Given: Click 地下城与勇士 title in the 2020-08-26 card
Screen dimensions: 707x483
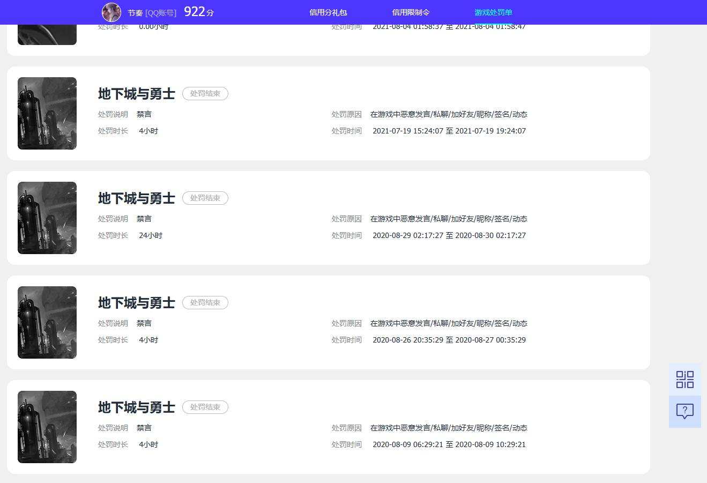Looking at the screenshot, I should pos(137,303).
